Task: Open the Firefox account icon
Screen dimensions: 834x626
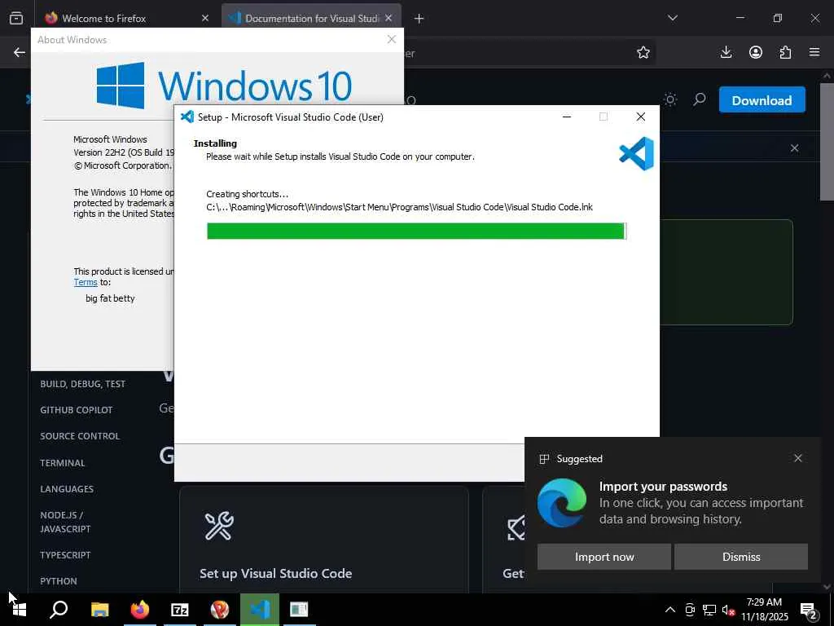Action: [756, 52]
